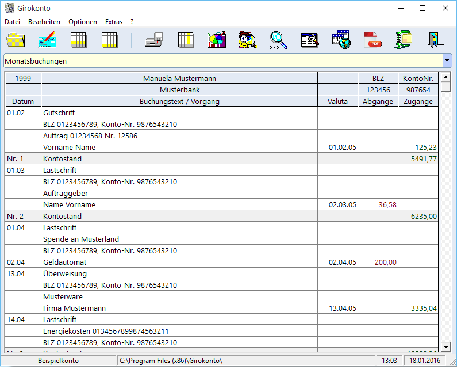Image resolution: width=457 pixels, height=367 pixels.
Task: Open the Extras menu
Action: (114, 22)
